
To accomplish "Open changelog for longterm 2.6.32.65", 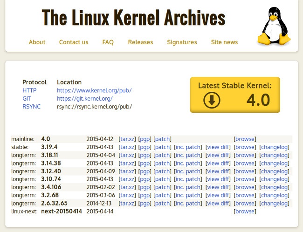I will pos(274,203).
